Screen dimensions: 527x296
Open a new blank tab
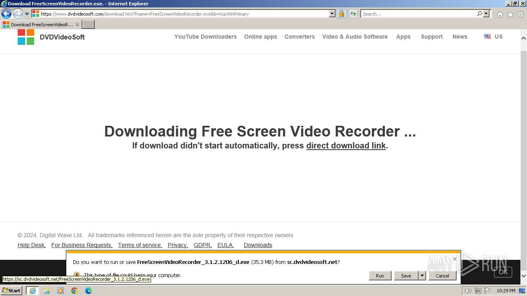(x=89, y=25)
